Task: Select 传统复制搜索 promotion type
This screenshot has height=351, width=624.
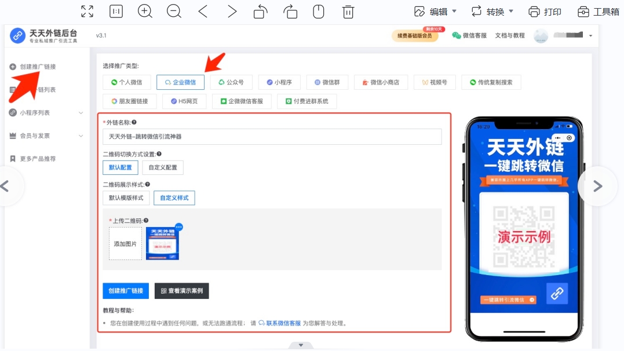Action: tap(491, 82)
